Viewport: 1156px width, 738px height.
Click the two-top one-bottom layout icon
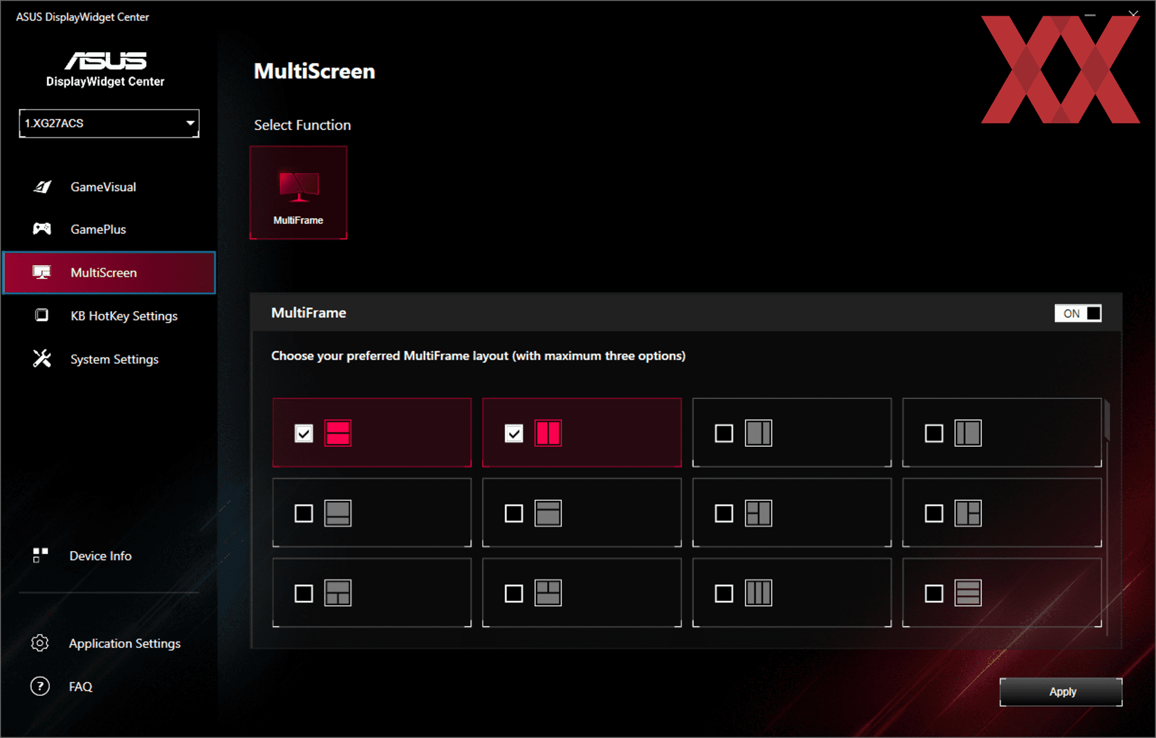[548, 593]
